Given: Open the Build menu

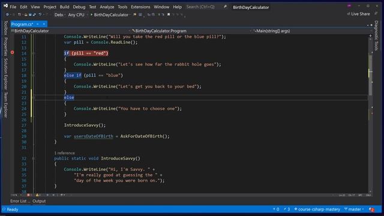Looking at the screenshot, I should (x=64, y=7).
